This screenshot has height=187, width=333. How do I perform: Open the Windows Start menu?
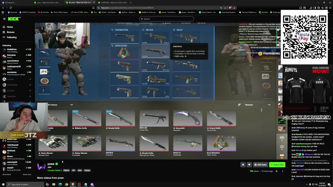3,184
